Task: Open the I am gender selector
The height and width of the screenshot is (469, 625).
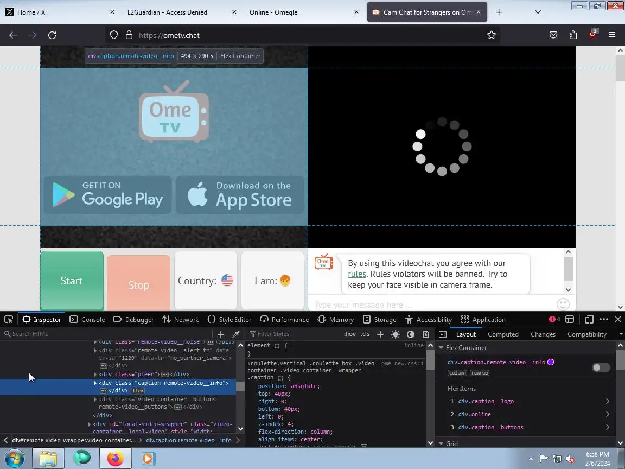Action: click(273, 281)
